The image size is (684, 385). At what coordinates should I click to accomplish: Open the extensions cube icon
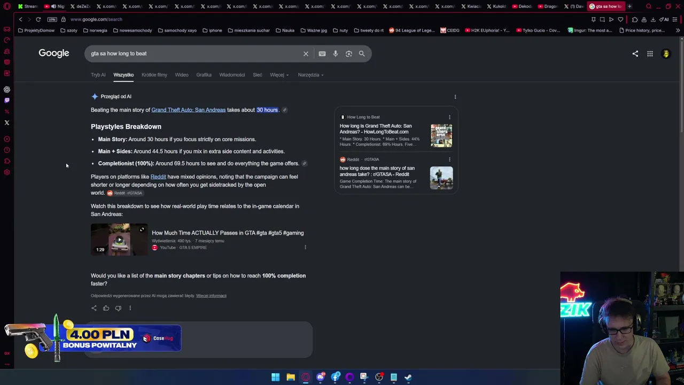pyautogui.click(x=635, y=19)
